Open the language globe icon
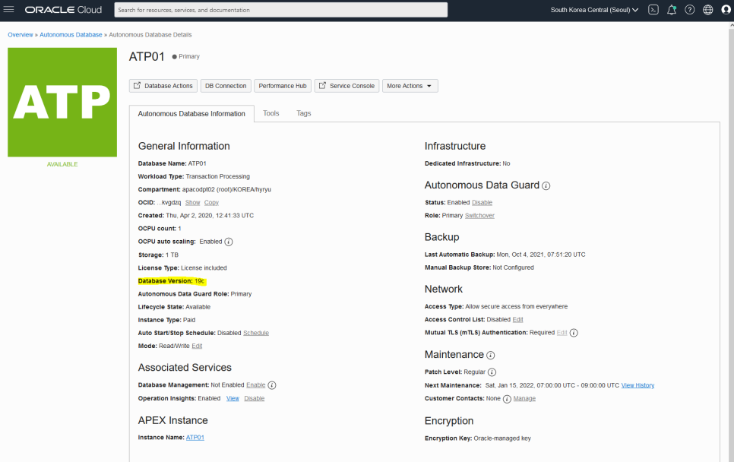Viewport: 734px width, 462px height. (708, 10)
